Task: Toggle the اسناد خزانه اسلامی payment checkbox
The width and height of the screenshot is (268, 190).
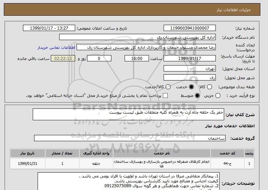Action: pyautogui.click(x=165, y=96)
